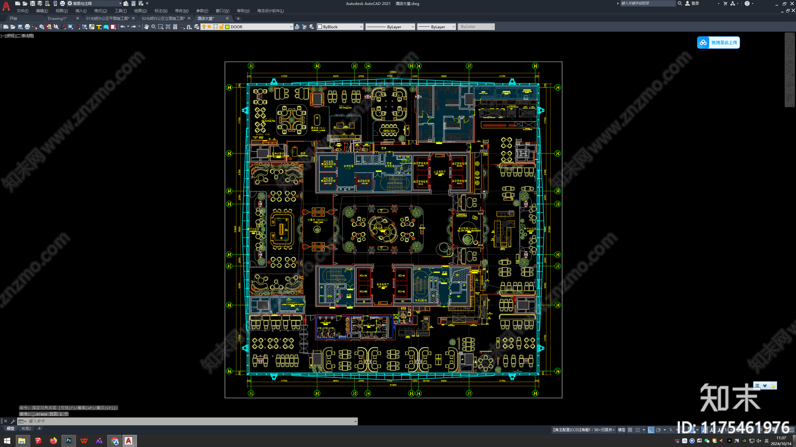Toggle the layer freeze sun icon

(209, 27)
